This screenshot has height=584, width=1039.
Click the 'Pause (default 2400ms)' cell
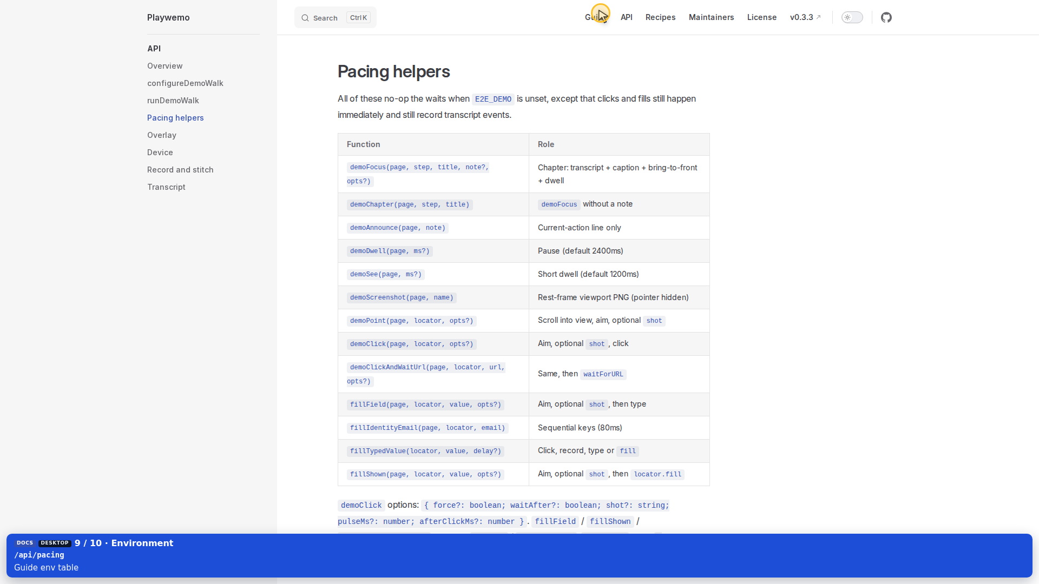point(619,251)
